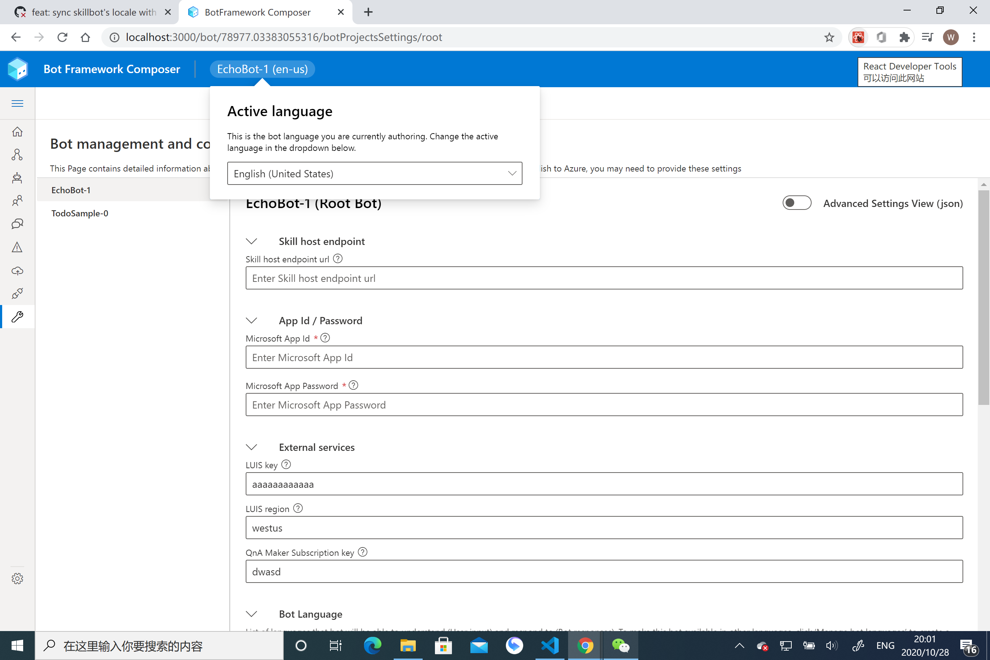Toggle the hamburger menu to expand sidebar
Viewport: 990px width, 660px height.
coord(17,103)
